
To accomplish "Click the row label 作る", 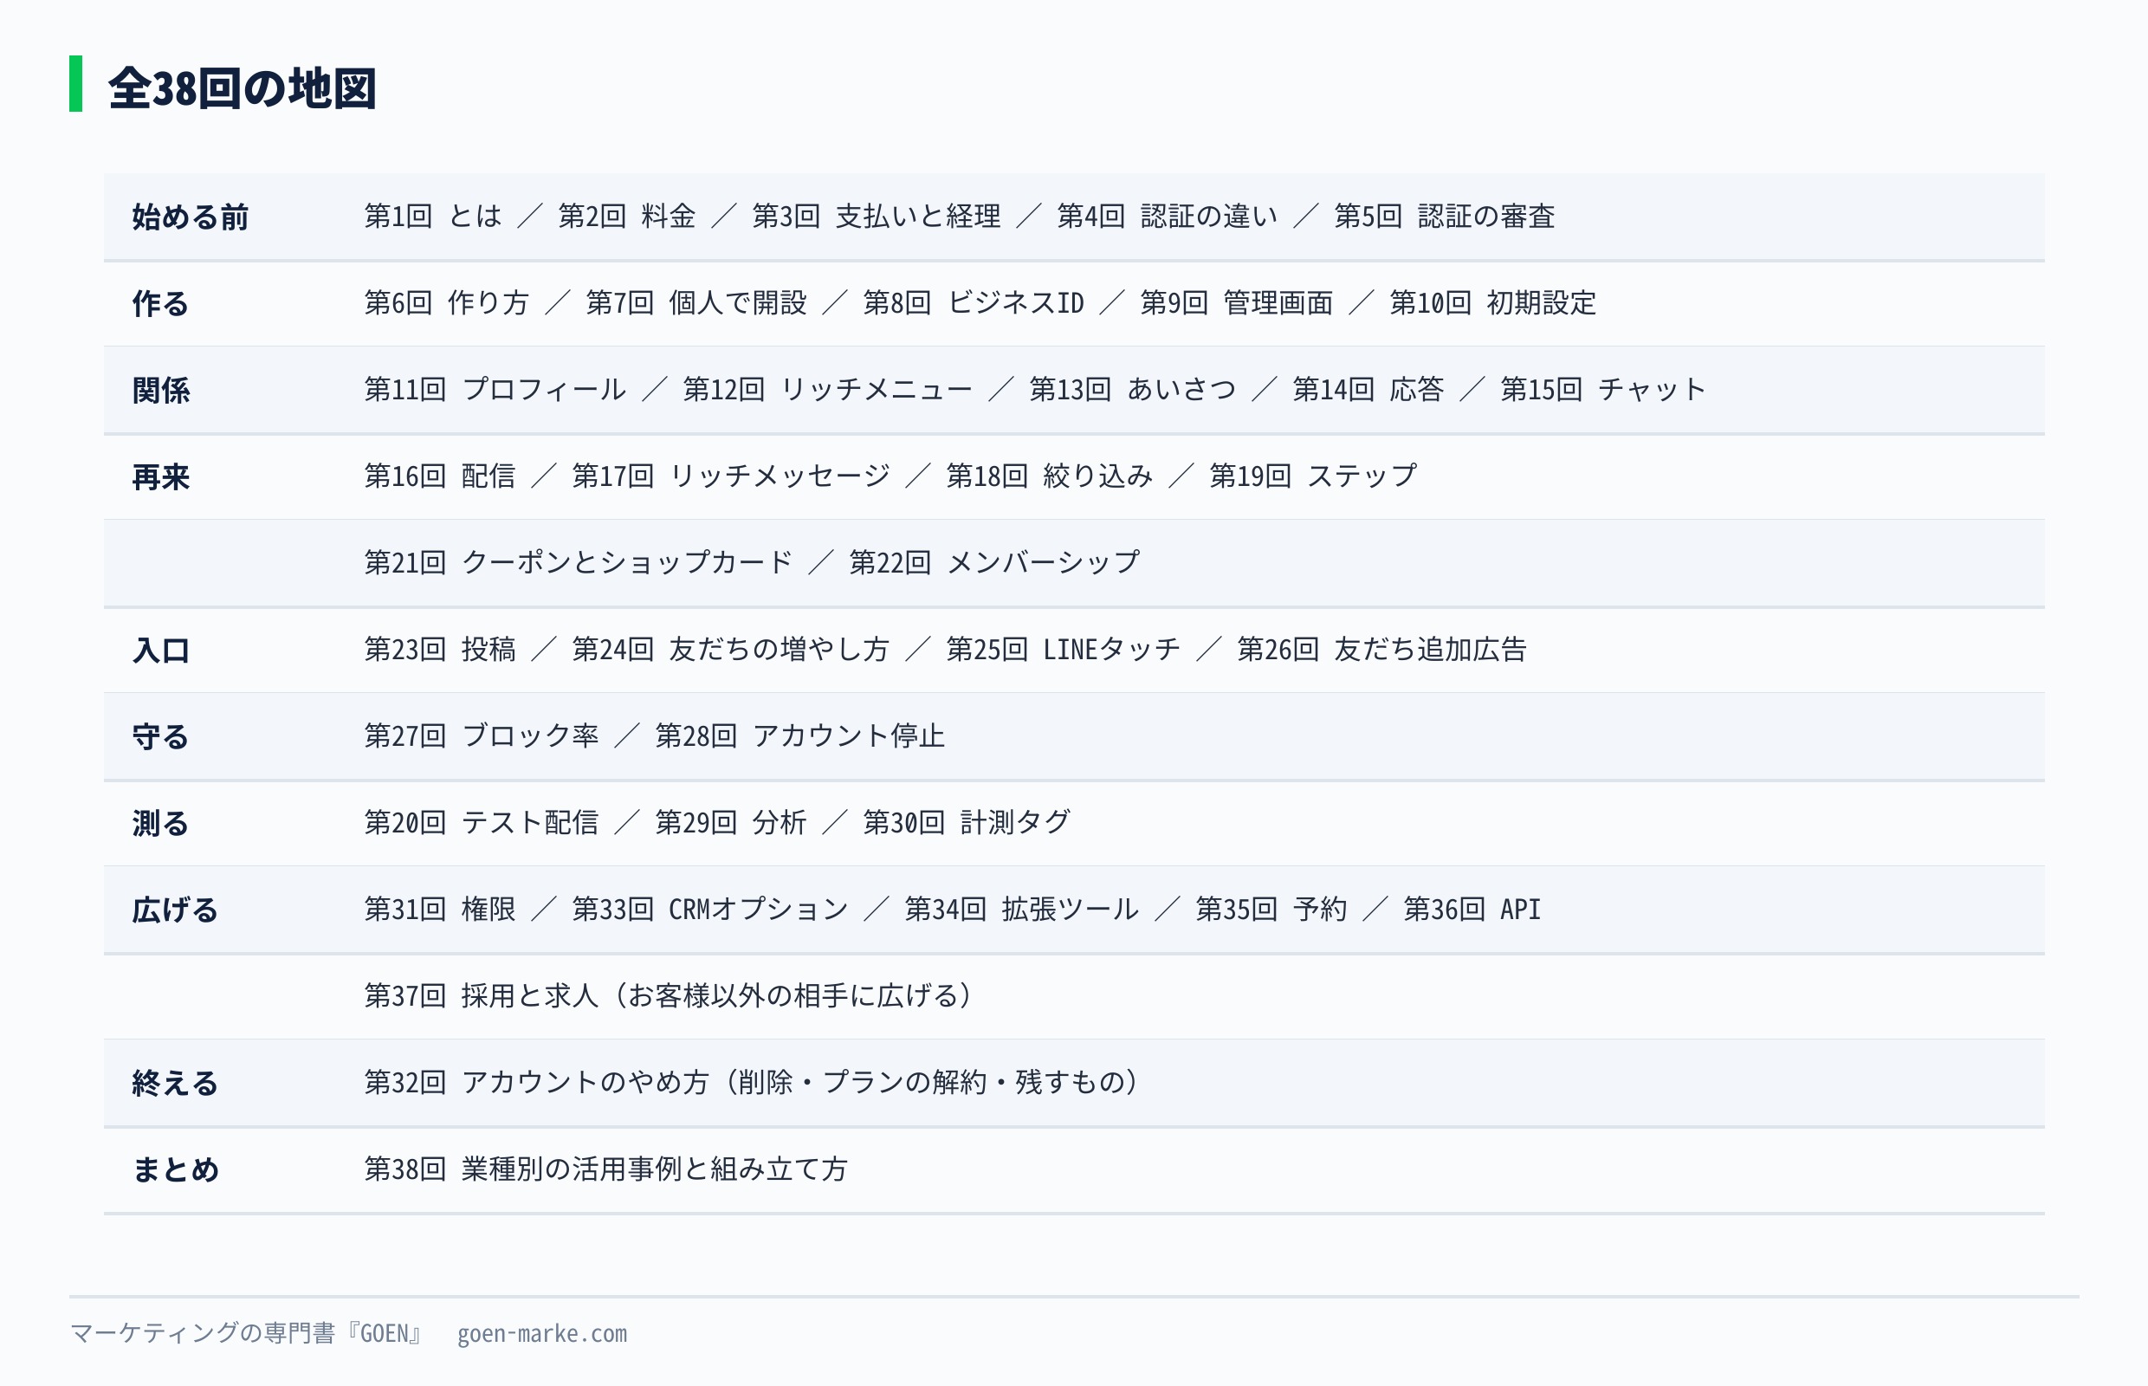I will click(160, 303).
